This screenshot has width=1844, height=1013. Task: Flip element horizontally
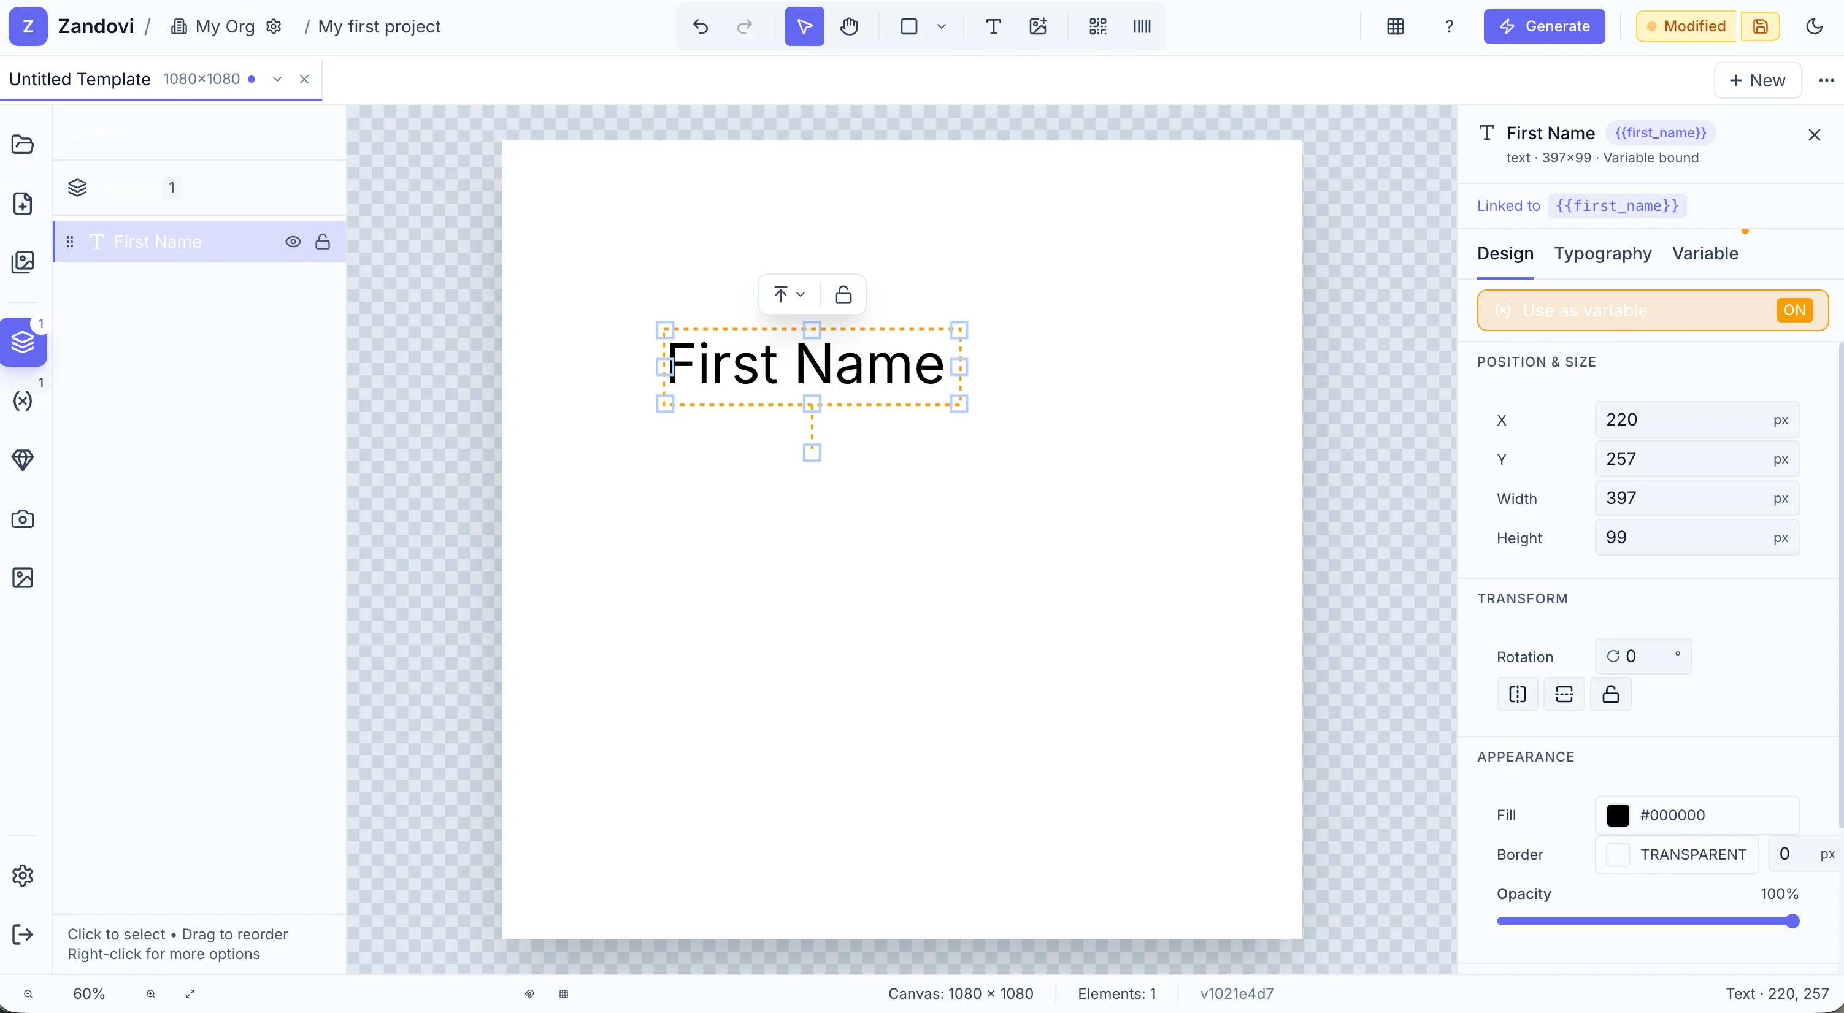1517,694
